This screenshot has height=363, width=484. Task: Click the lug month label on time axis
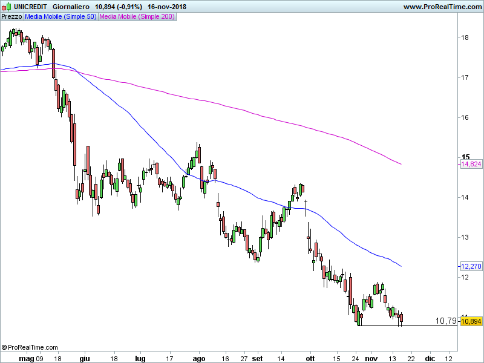(140, 358)
